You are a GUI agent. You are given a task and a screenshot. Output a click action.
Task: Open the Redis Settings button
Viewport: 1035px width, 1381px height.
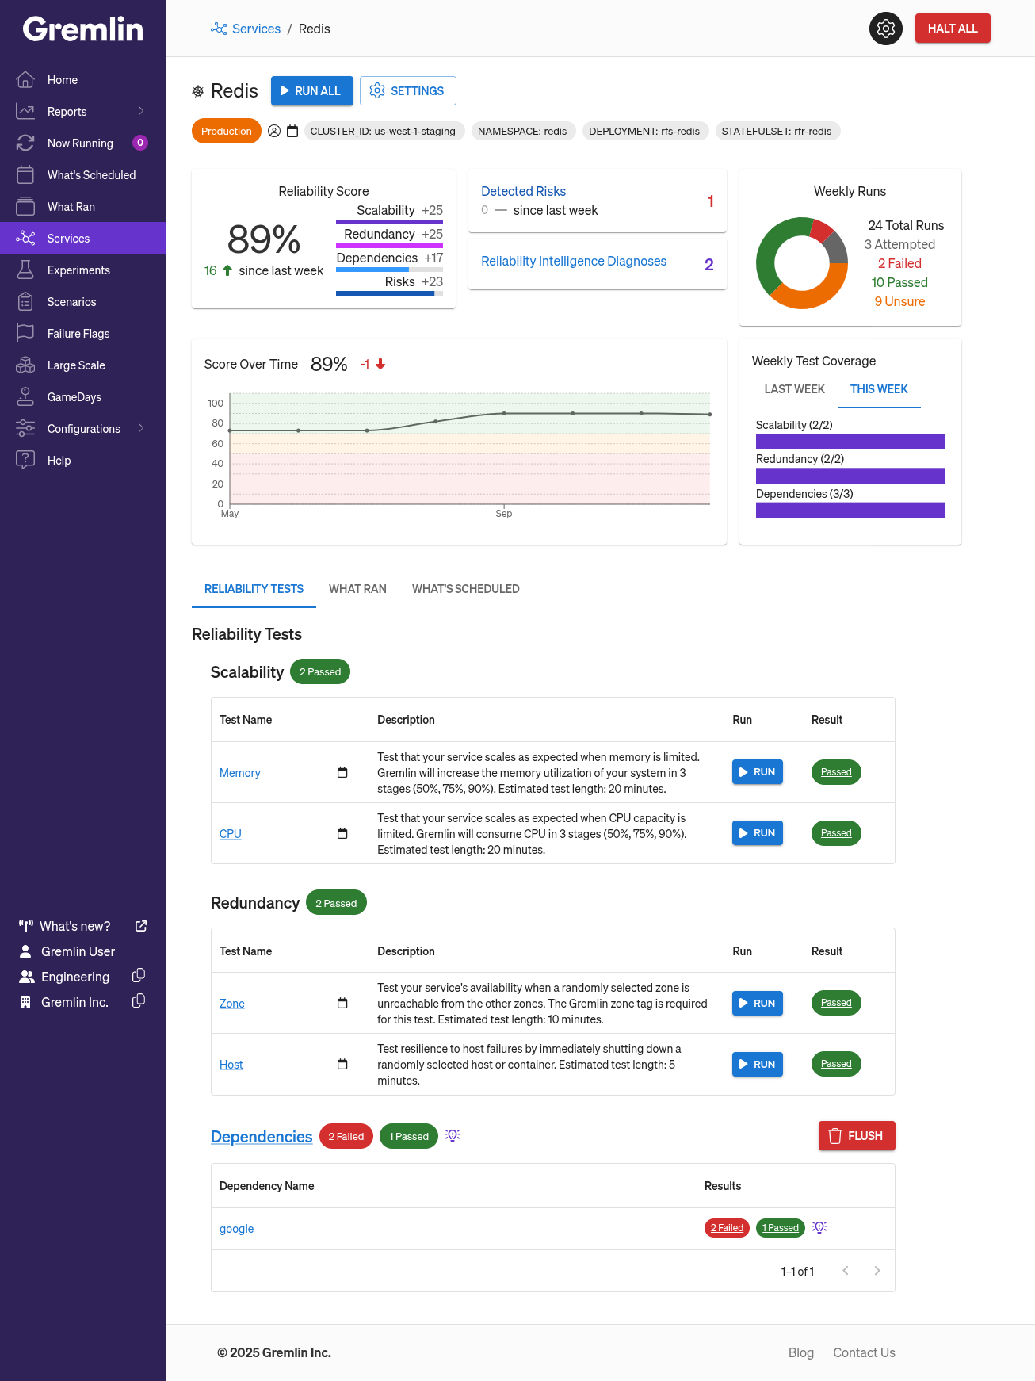(408, 91)
